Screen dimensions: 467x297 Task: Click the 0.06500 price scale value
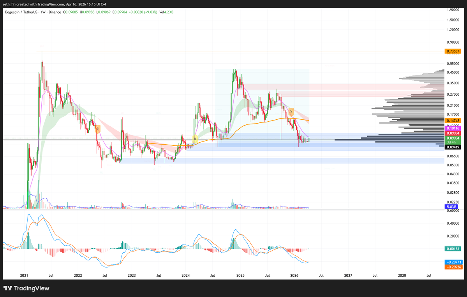point(453,156)
